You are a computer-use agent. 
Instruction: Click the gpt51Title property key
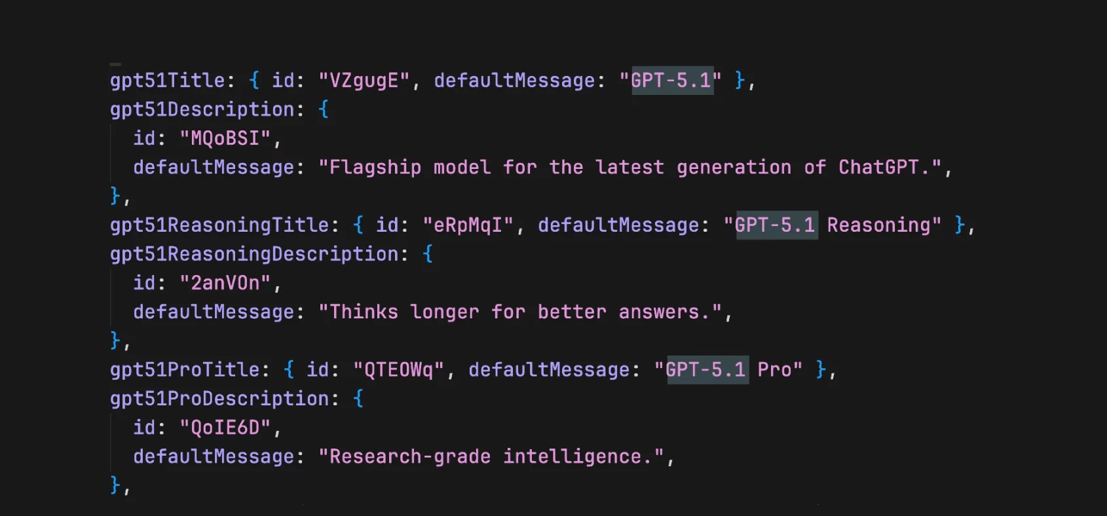[x=168, y=81]
